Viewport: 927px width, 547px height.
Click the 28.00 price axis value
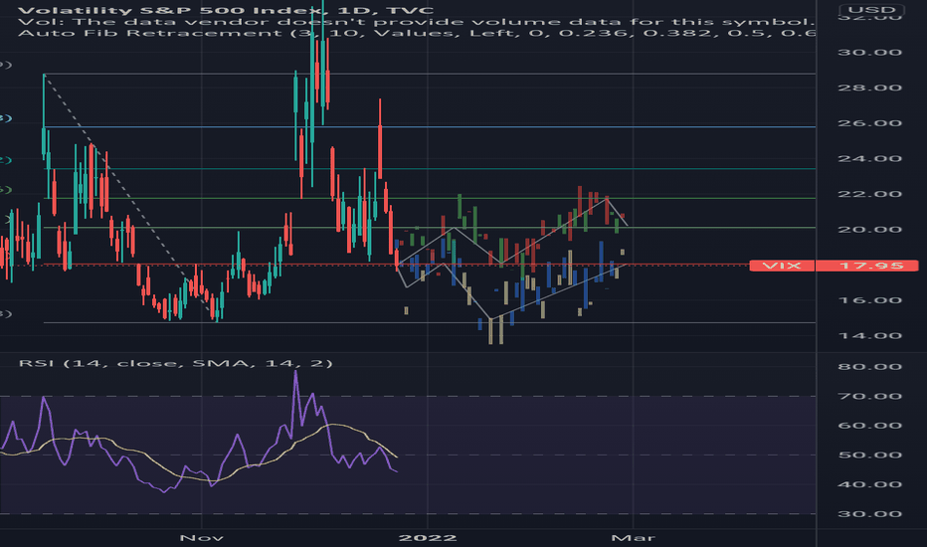[869, 89]
